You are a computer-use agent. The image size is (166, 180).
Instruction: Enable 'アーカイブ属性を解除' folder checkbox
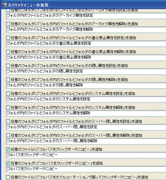8,24
